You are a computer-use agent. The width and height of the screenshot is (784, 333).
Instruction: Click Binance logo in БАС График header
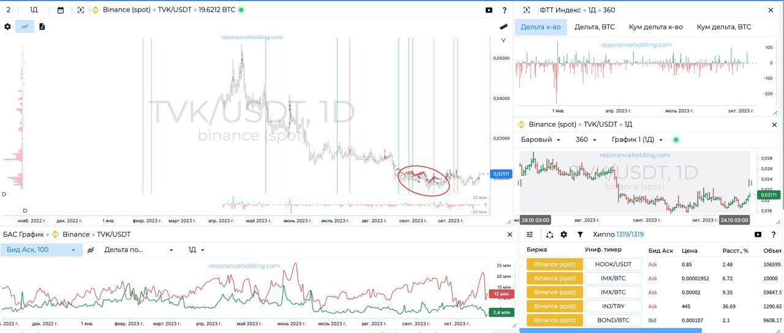click(55, 234)
